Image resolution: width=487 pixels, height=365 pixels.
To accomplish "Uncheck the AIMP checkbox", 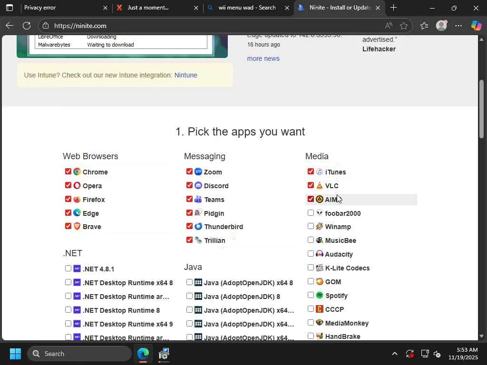I will click(311, 199).
